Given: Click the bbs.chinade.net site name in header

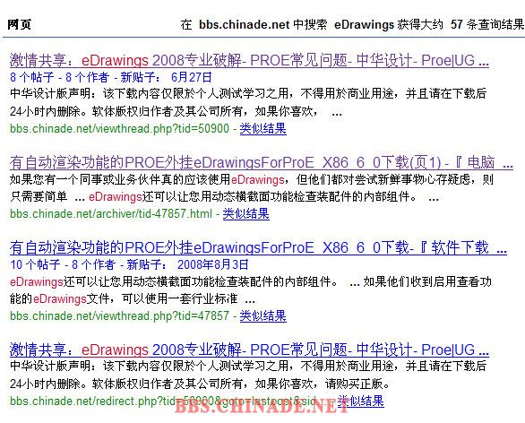Looking at the screenshot, I should (x=244, y=24).
